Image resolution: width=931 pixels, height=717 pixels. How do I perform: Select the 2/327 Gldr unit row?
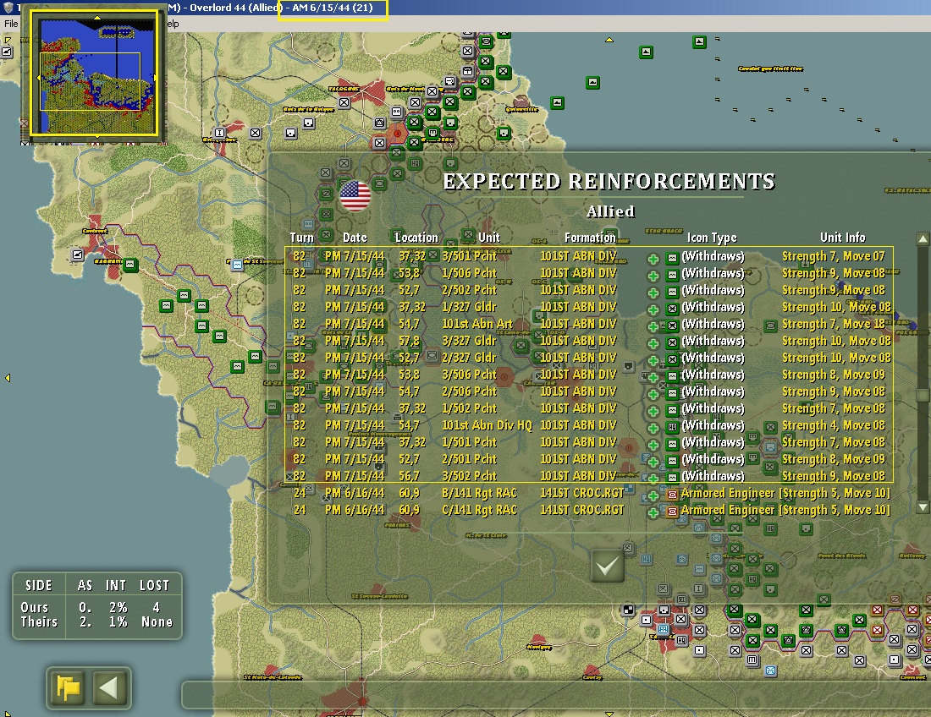click(589, 358)
